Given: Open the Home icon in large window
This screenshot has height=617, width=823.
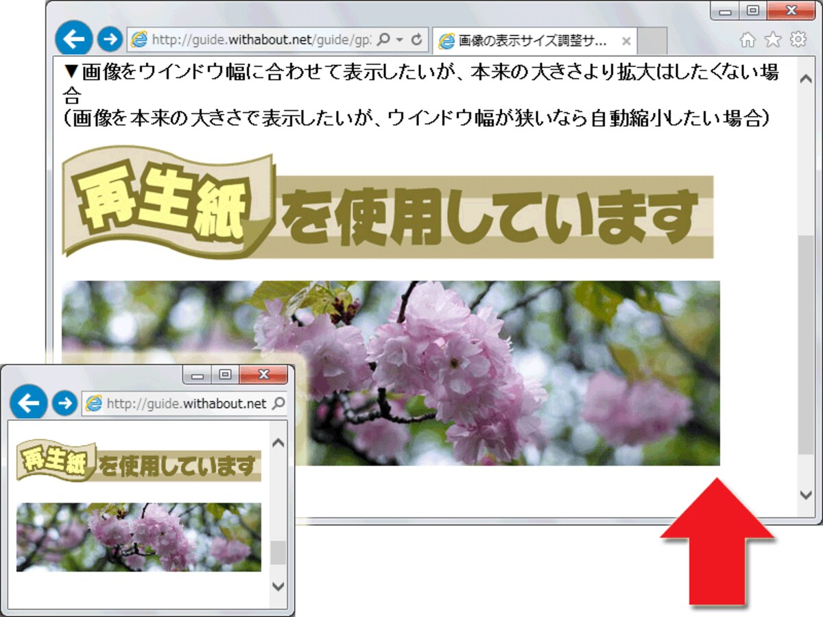Looking at the screenshot, I should 748,40.
